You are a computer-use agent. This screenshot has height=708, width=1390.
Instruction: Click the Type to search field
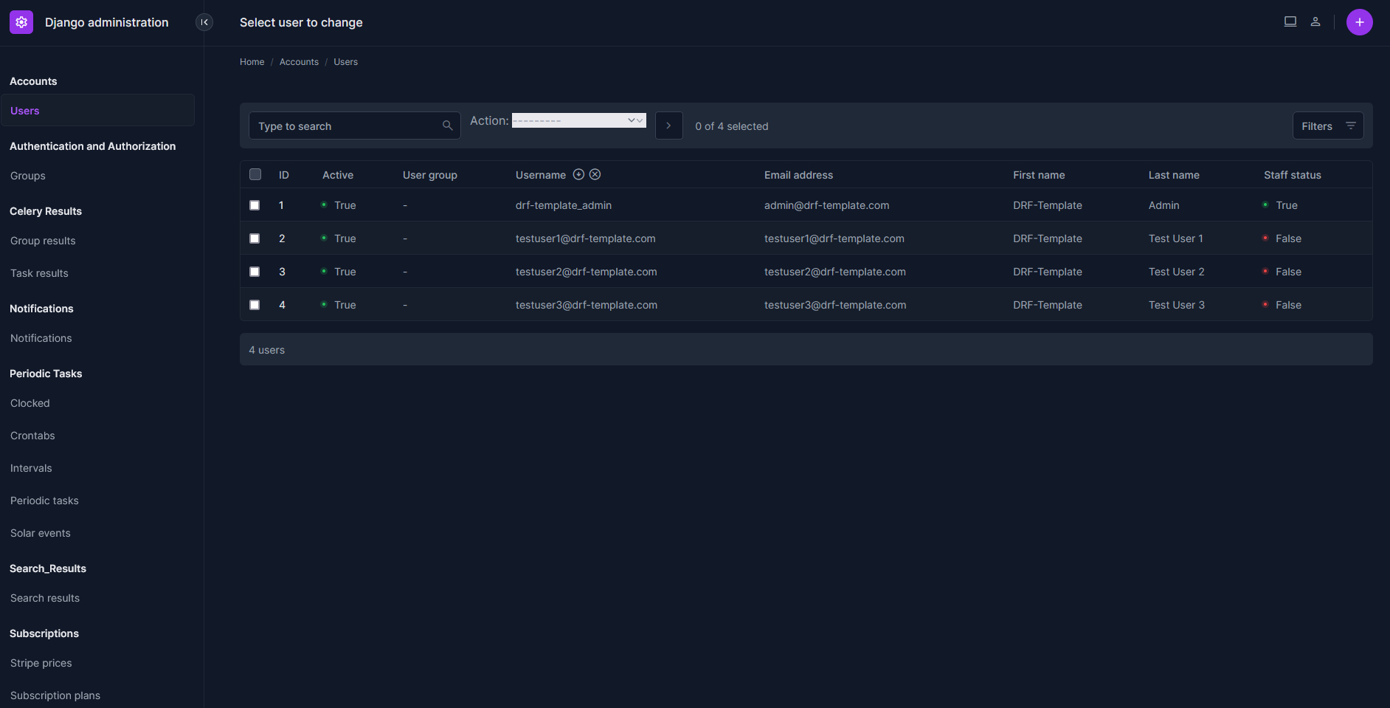(x=347, y=126)
